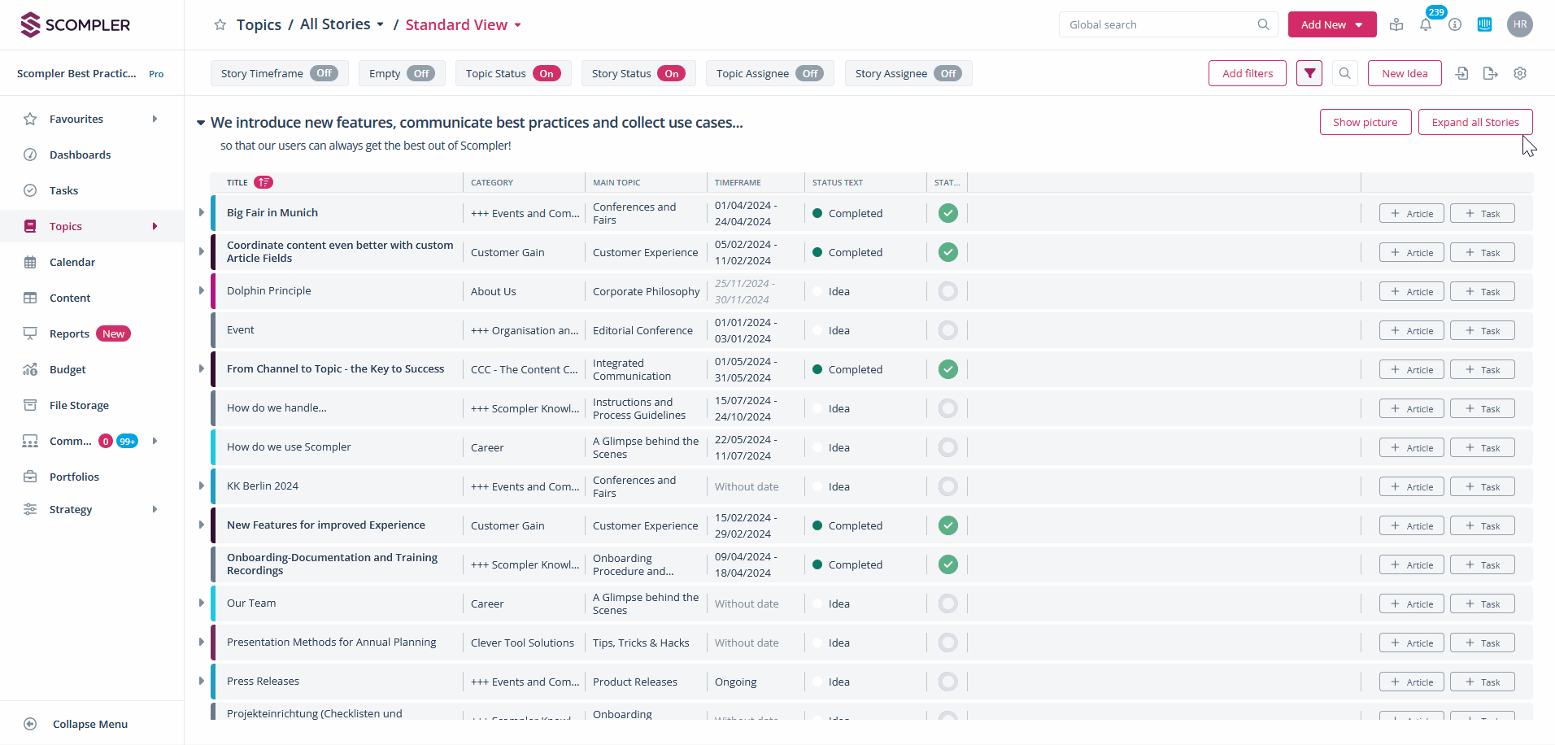The image size is (1555, 745).
Task: Go to Dashboards in the sidebar
Action: [x=80, y=155]
